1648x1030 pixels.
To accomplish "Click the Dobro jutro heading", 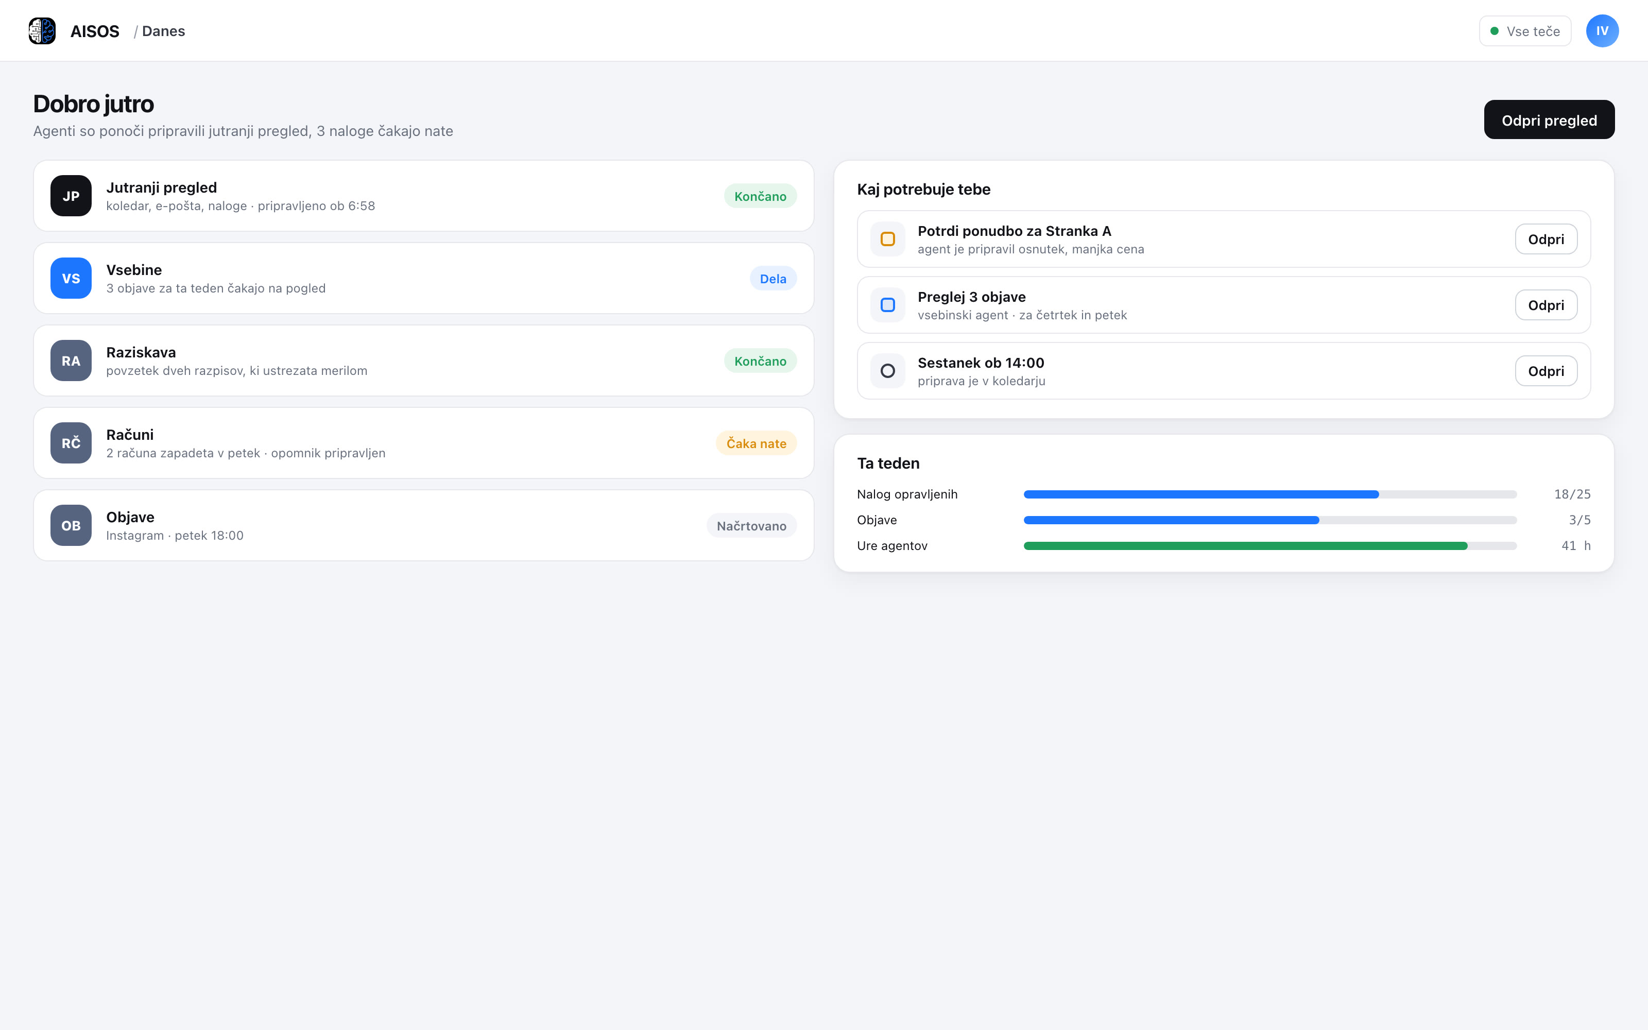I will 93,104.
